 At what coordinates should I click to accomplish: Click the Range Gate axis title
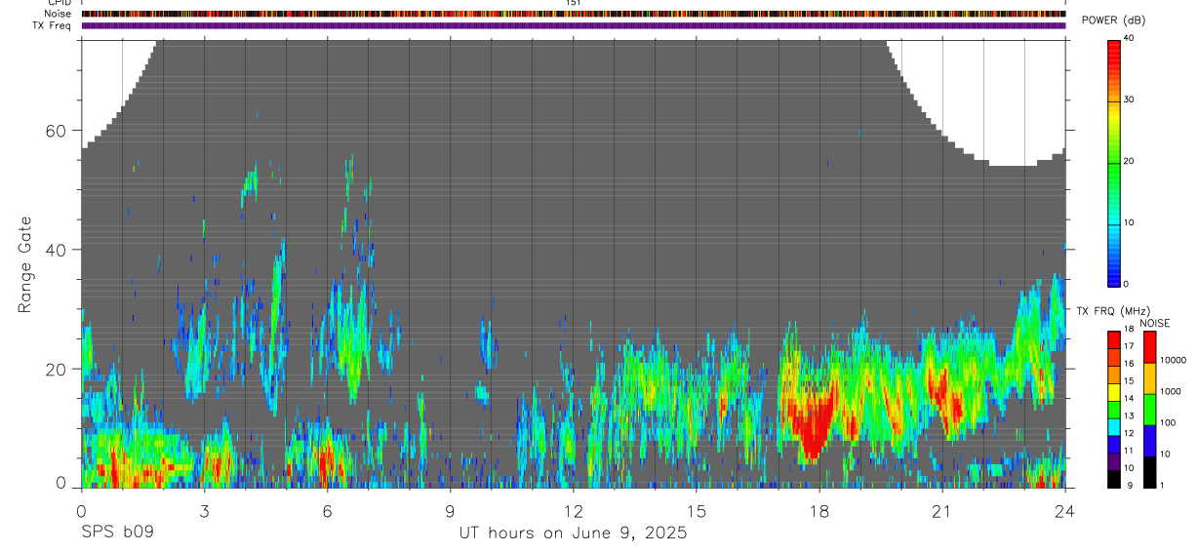click(x=24, y=265)
